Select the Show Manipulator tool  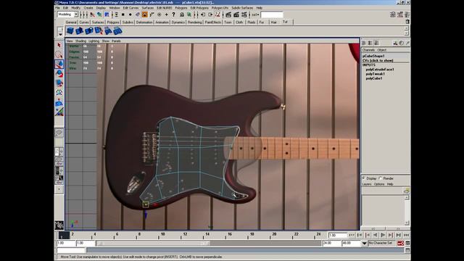point(59,112)
